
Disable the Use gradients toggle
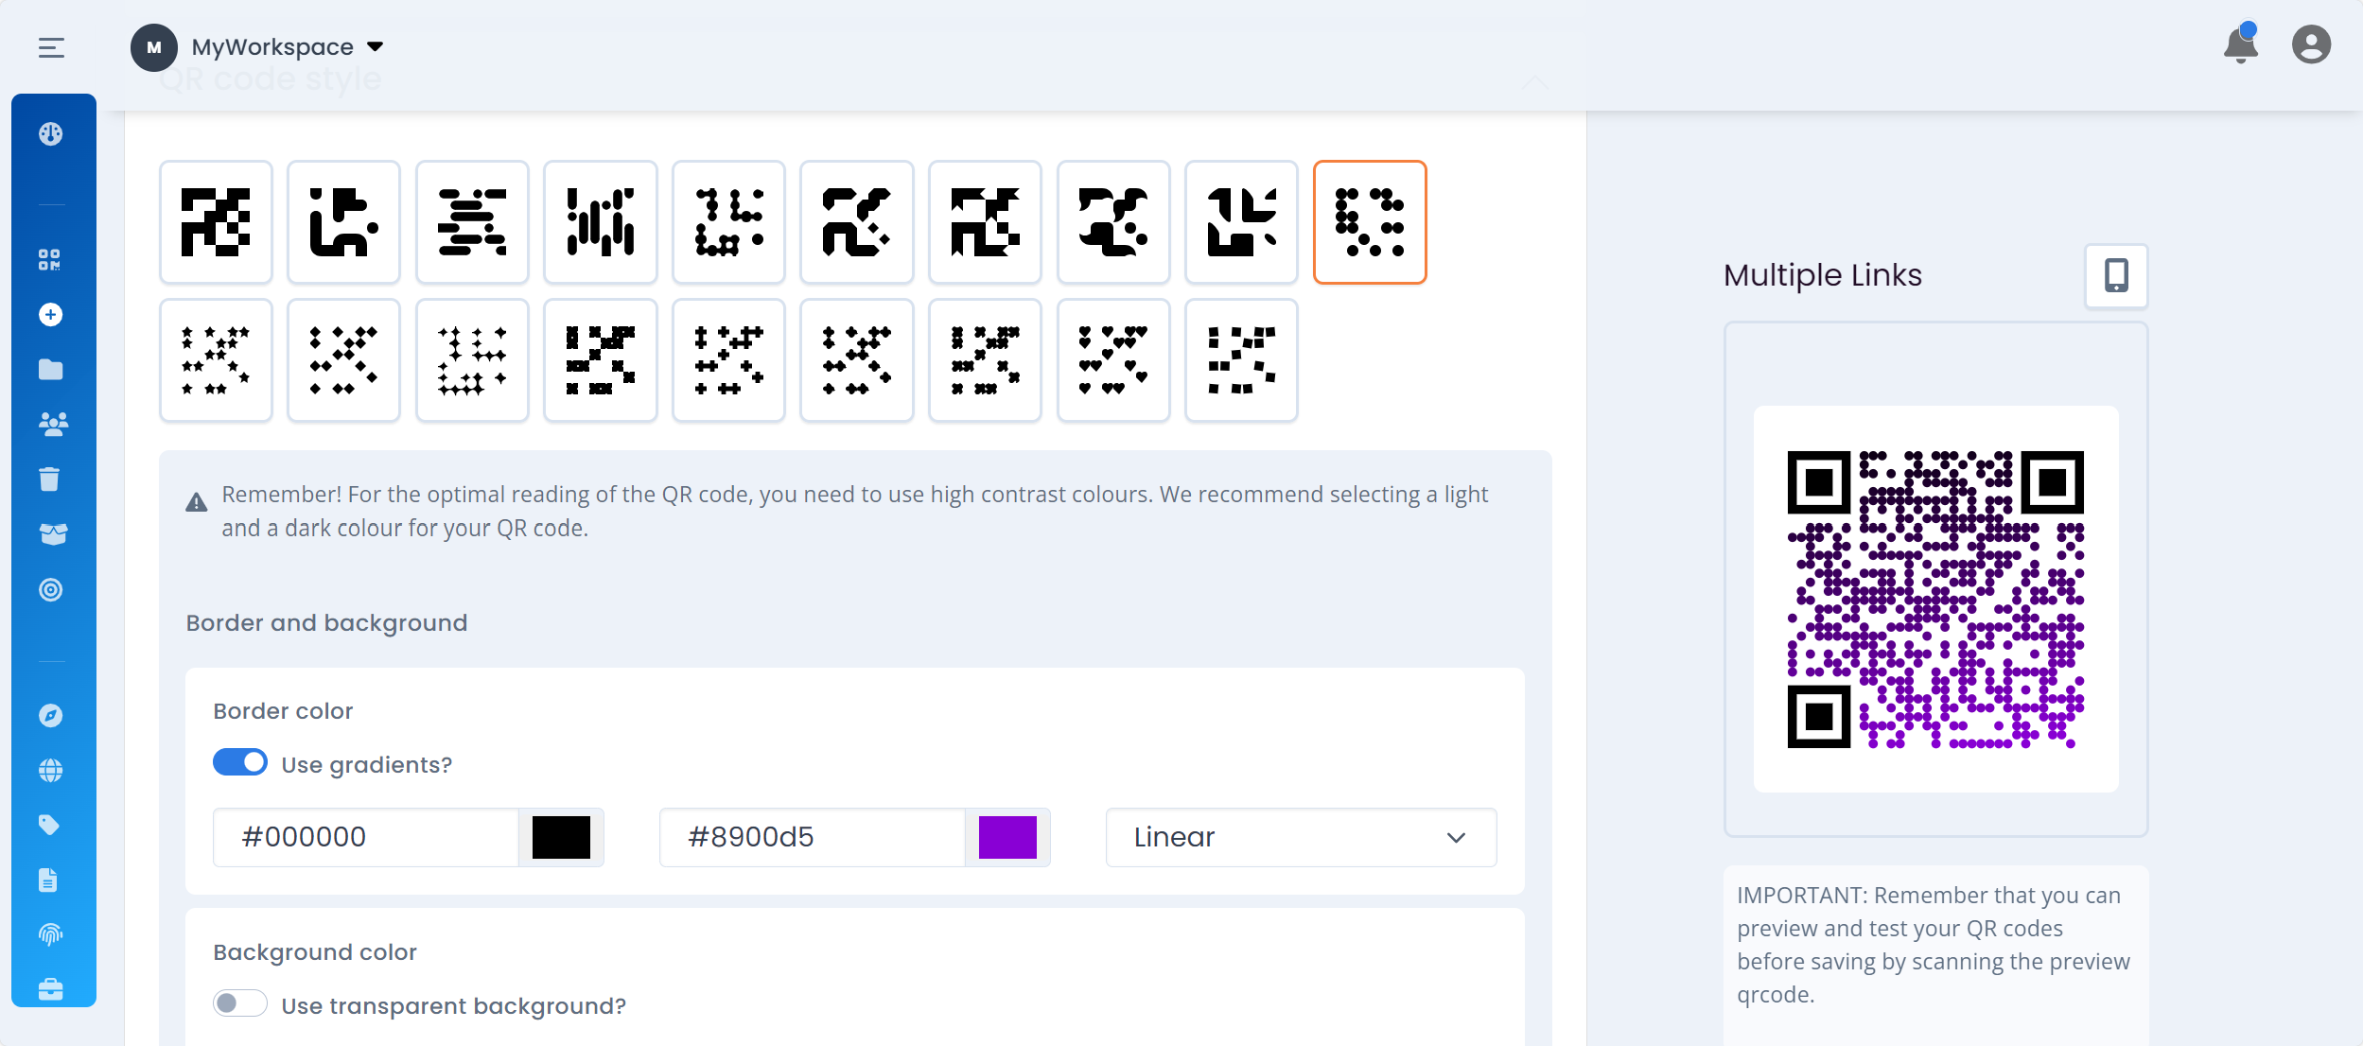pos(240,762)
